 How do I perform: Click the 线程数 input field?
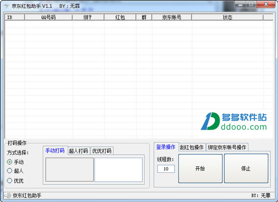coord(166,169)
